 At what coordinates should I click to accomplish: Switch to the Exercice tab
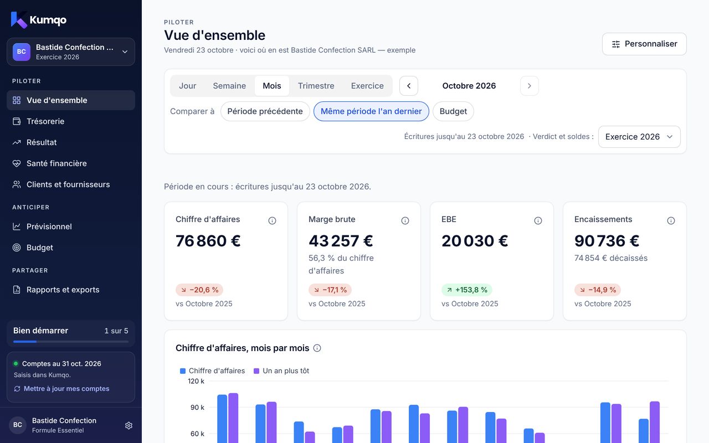pos(367,86)
